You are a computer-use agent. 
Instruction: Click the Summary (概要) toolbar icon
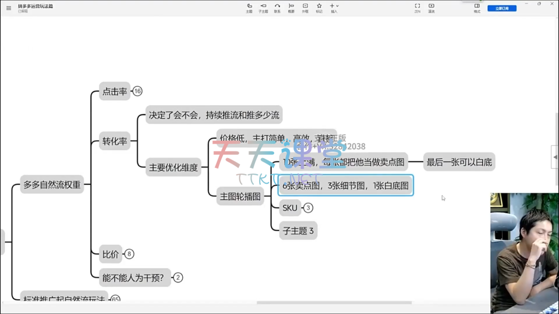click(291, 7)
